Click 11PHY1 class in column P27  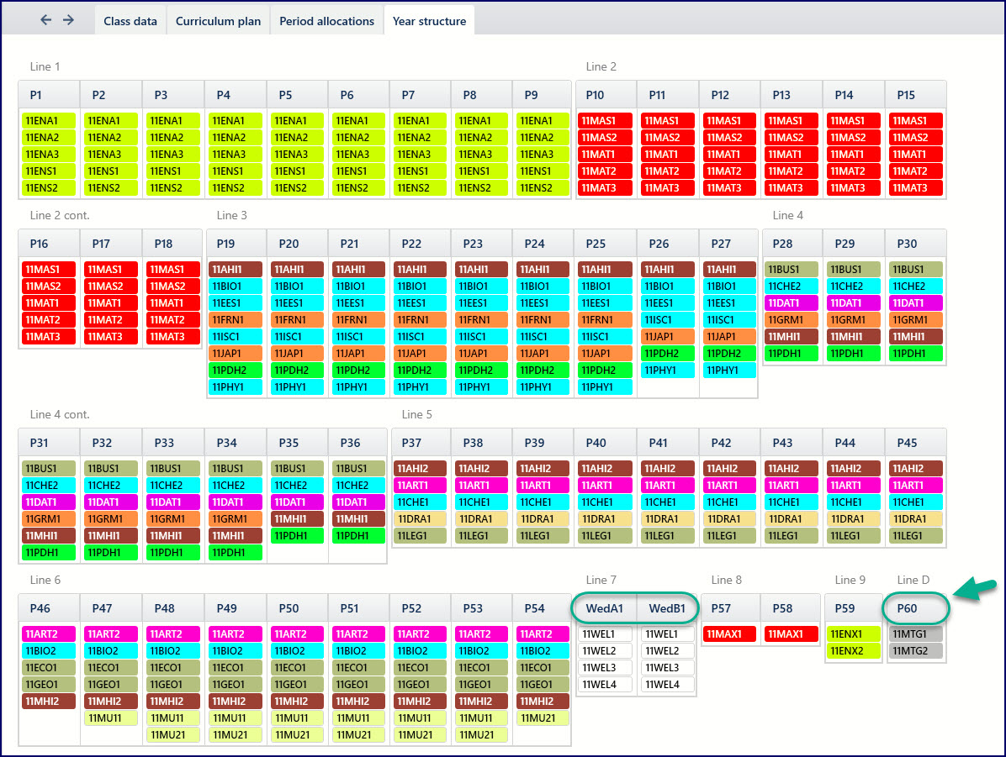[729, 370]
